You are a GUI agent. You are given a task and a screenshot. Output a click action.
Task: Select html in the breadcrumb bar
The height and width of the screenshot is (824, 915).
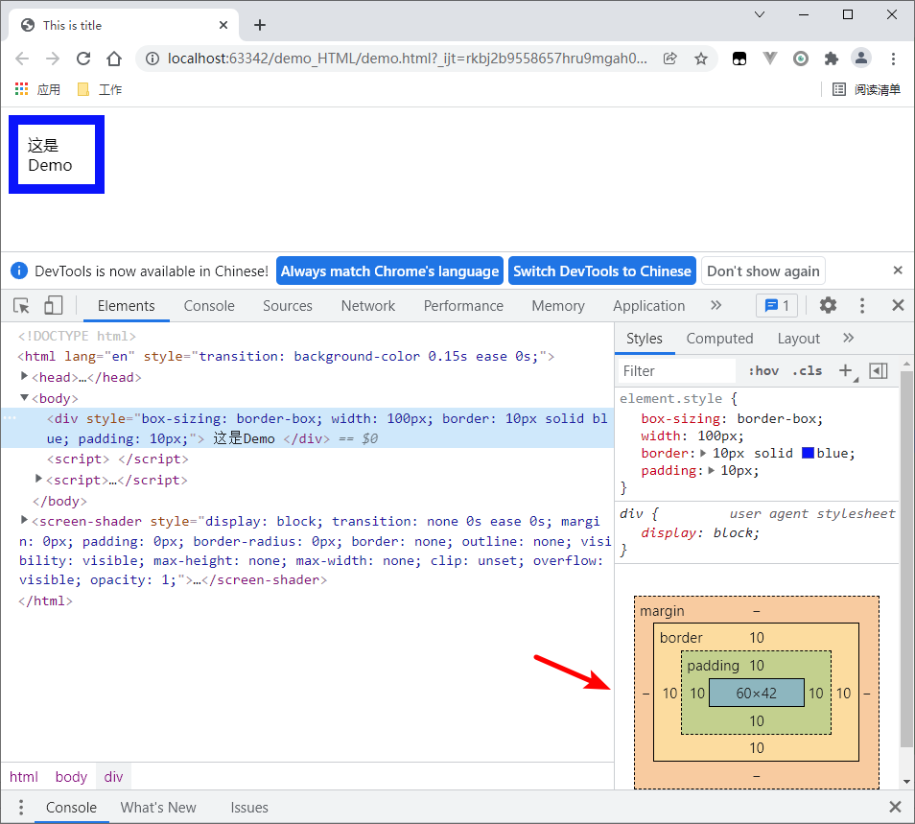23,777
